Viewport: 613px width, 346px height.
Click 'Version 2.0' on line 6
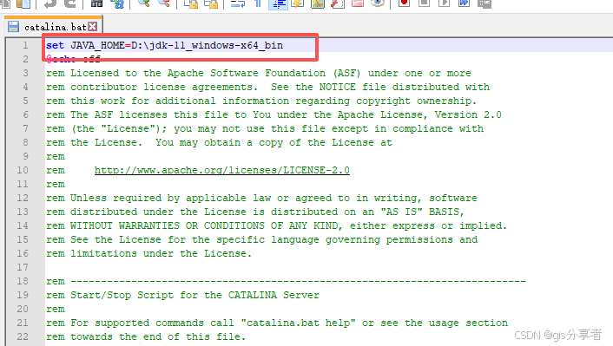[x=468, y=114]
